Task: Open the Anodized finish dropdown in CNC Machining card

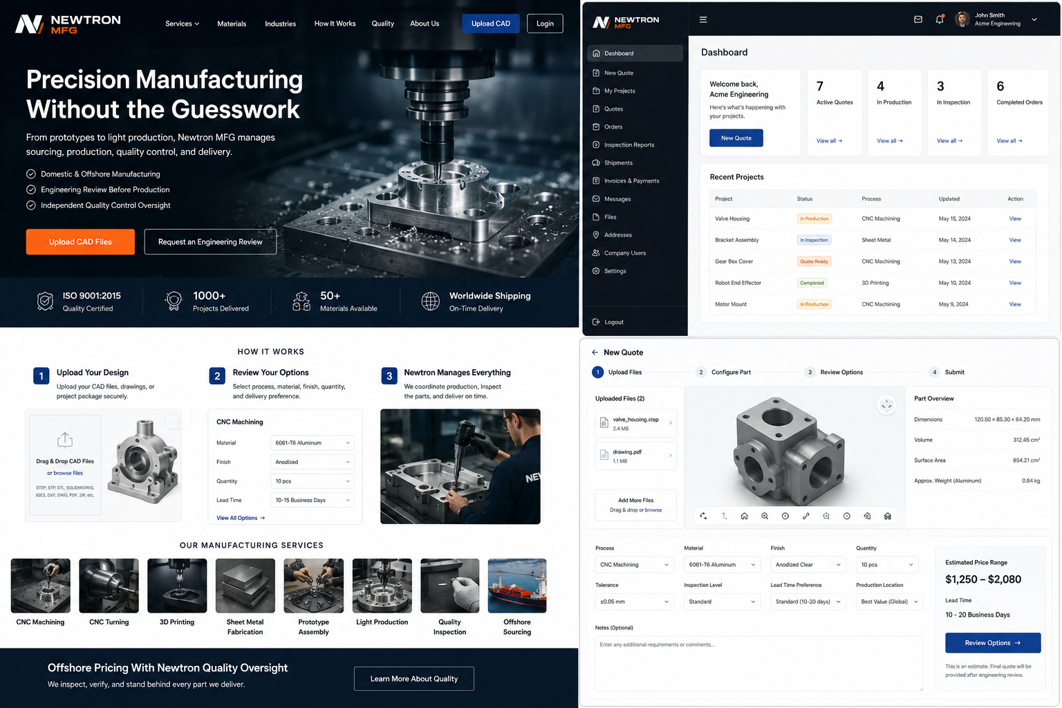Action: click(x=313, y=462)
